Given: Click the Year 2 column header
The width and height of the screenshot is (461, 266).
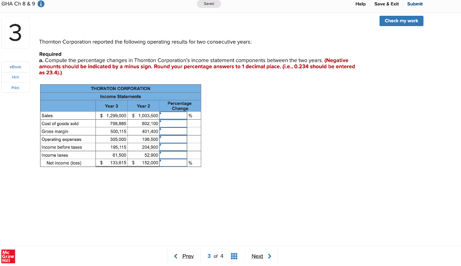Looking at the screenshot, I should pyautogui.click(x=144, y=106).
